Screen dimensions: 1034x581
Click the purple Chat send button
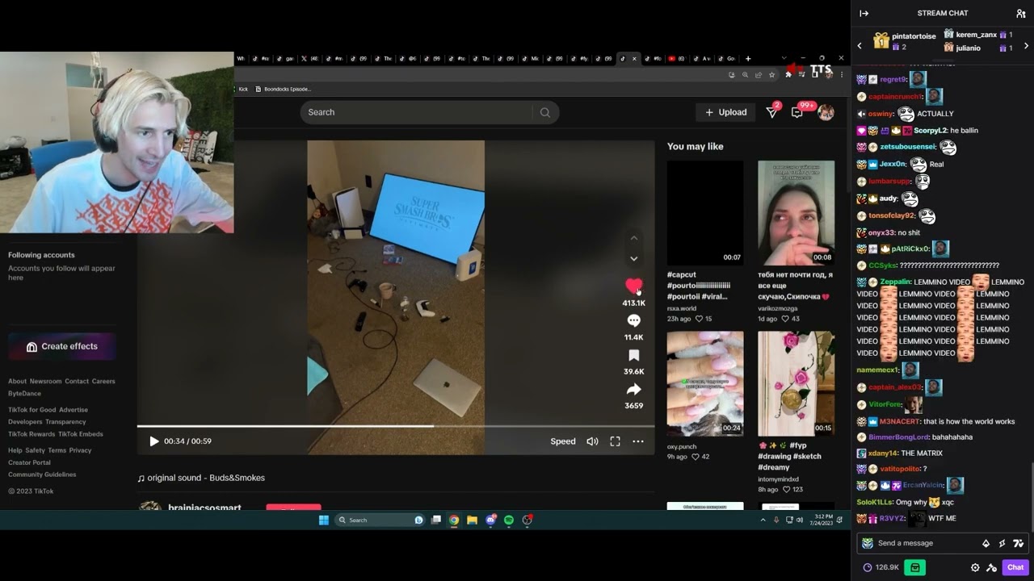coord(1015,567)
